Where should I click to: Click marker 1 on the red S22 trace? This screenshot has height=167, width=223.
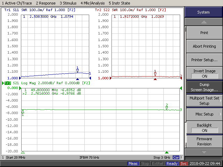point(155,73)
